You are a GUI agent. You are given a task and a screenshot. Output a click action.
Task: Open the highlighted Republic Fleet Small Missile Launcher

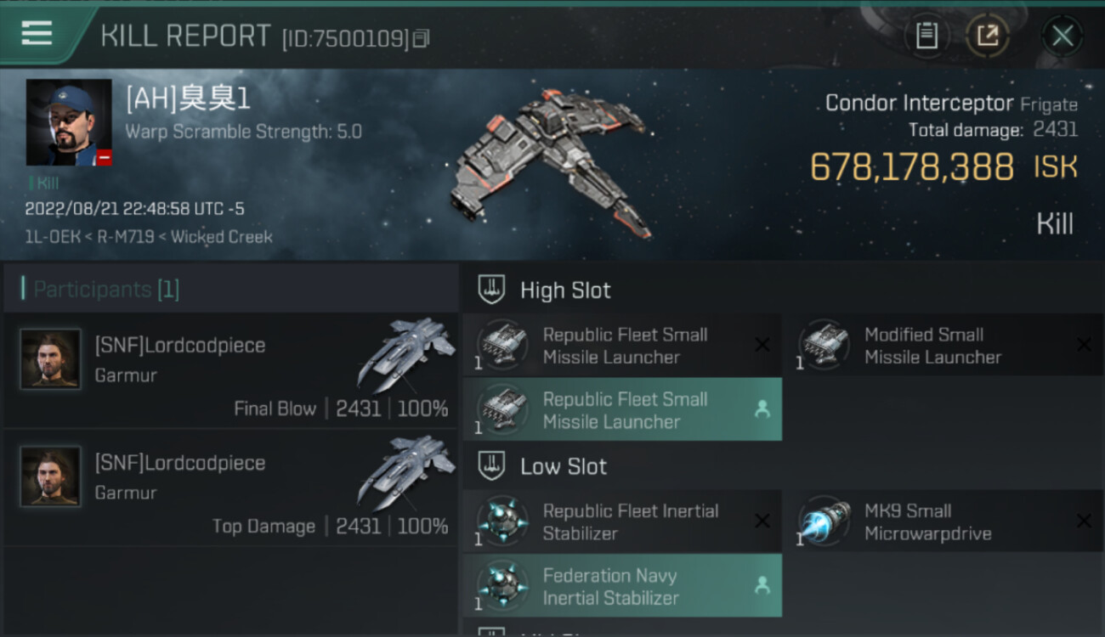(623, 410)
